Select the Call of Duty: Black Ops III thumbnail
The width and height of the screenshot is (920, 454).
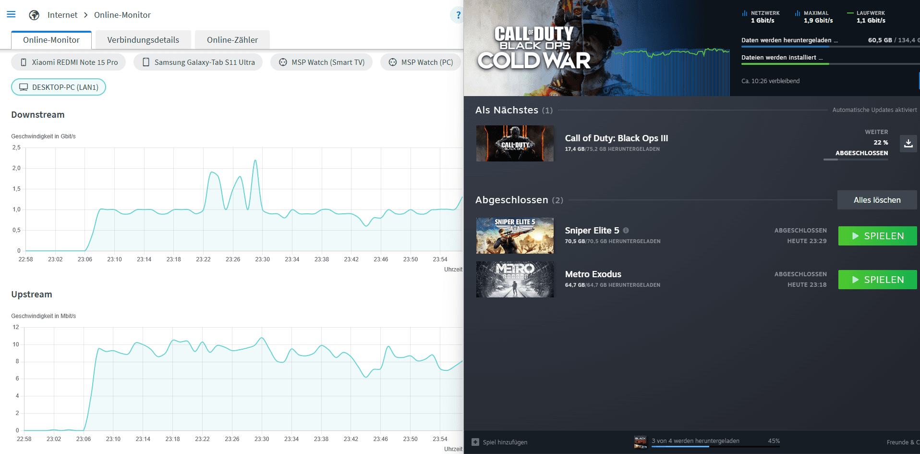pyautogui.click(x=515, y=144)
